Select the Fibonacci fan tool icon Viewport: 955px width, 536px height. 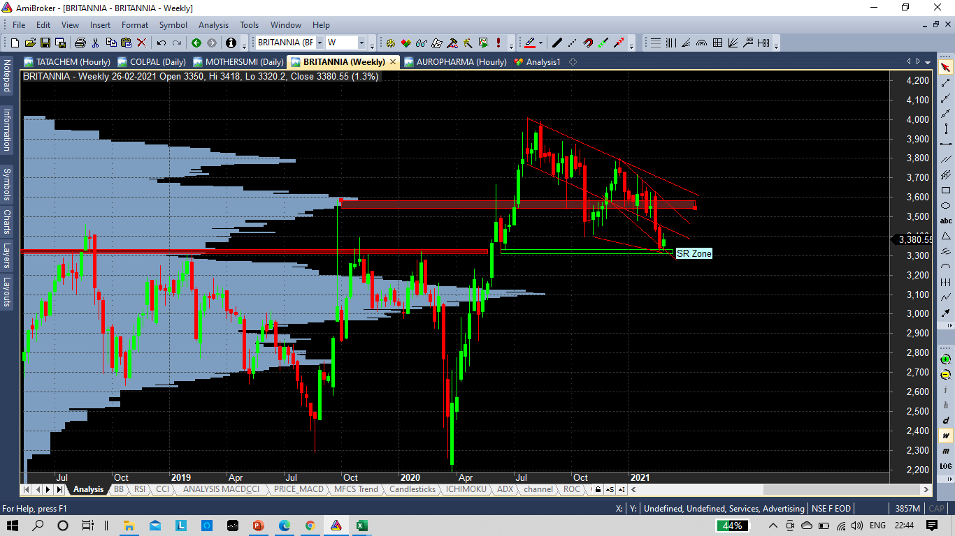(x=687, y=43)
